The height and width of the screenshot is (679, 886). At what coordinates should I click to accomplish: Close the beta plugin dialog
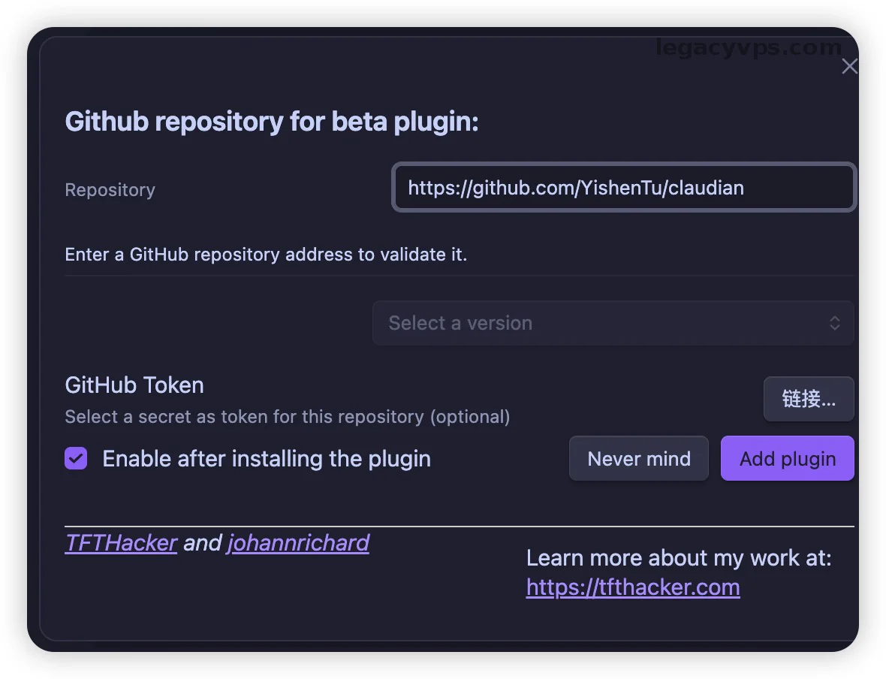[x=849, y=67]
